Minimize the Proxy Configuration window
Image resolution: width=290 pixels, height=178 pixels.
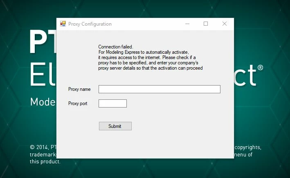click(187, 24)
